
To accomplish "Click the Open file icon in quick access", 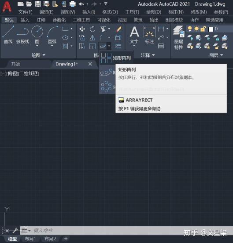I will (x=29, y=4).
